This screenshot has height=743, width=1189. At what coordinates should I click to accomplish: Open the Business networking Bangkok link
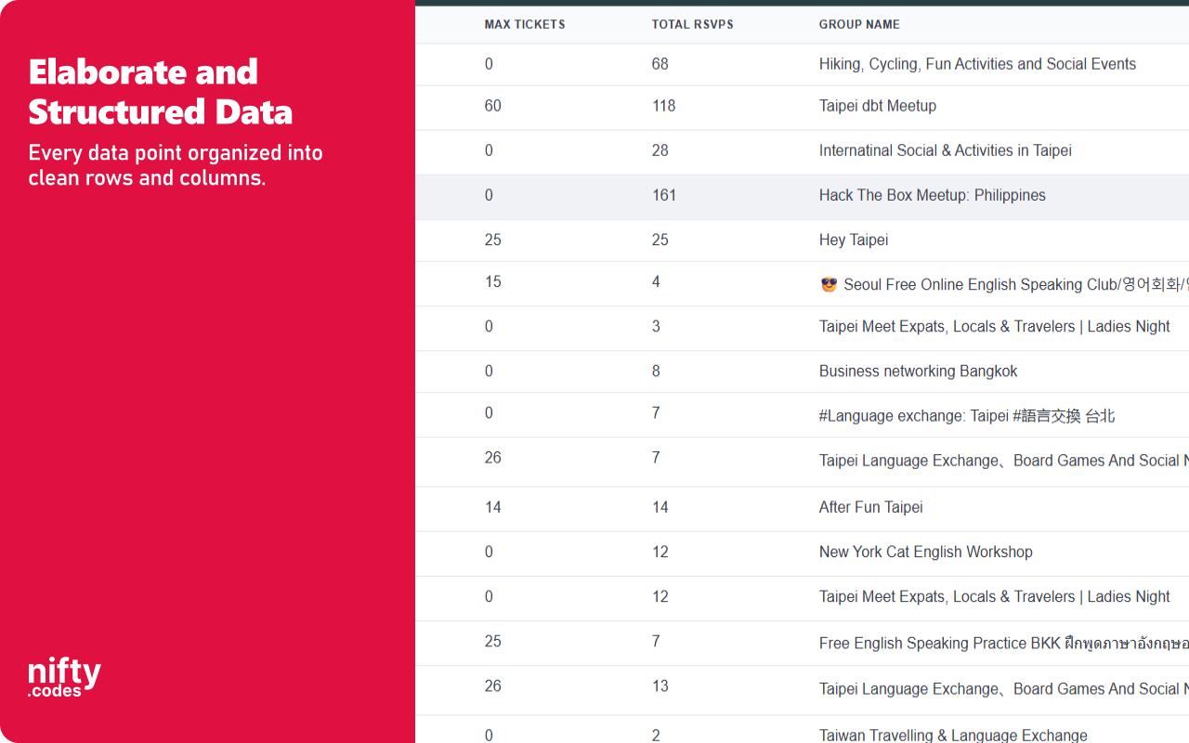pyautogui.click(x=918, y=371)
